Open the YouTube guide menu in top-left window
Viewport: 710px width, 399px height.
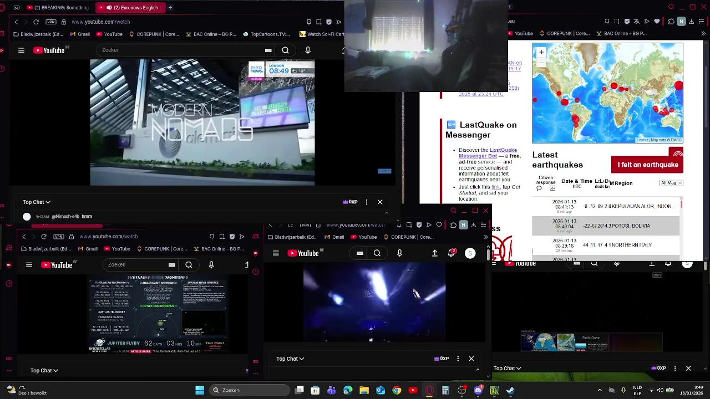click(x=21, y=50)
